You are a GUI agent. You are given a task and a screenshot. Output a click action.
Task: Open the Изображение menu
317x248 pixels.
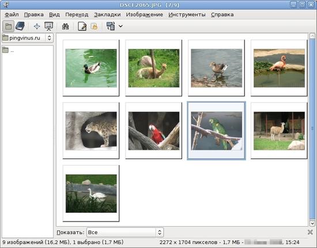tap(144, 14)
